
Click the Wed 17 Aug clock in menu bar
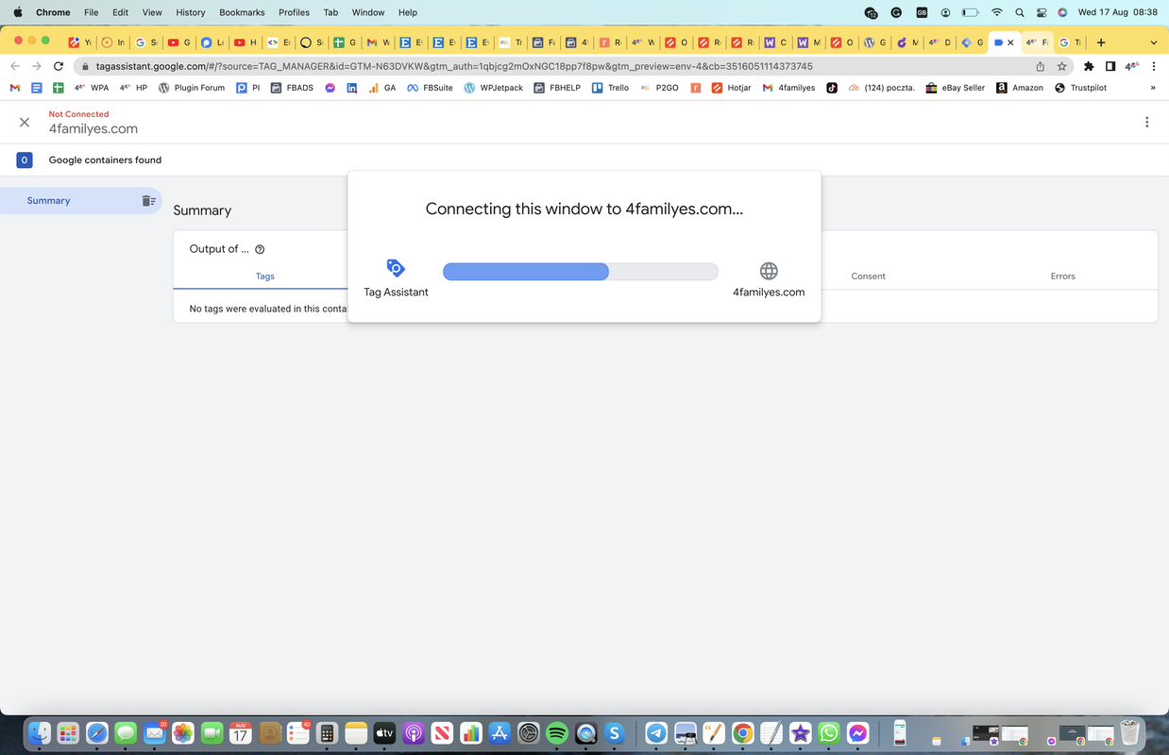(1118, 12)
